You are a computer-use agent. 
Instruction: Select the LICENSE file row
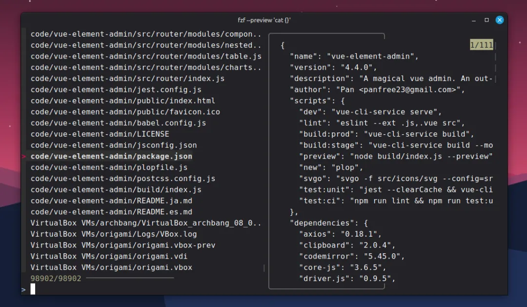[100, 134]
